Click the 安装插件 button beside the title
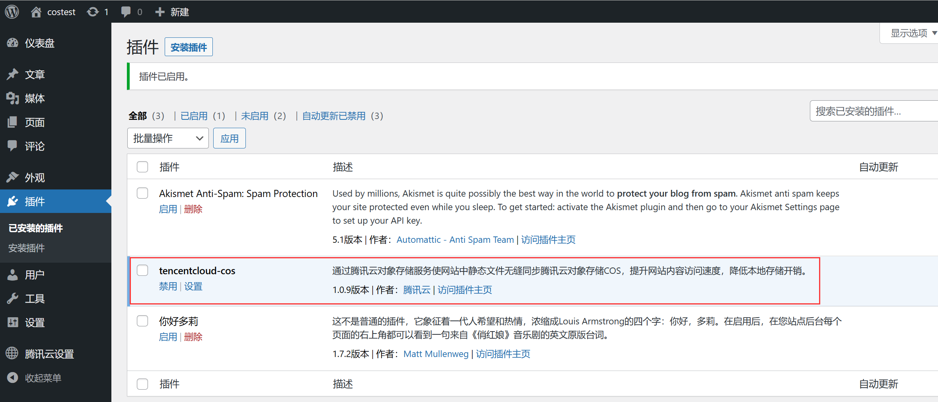This screenshot has height=402, width=938. coord(189,47)
